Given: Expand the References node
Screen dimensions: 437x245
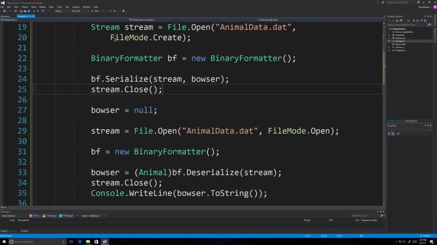Looking at the screenshot, I should pos(389,38).
